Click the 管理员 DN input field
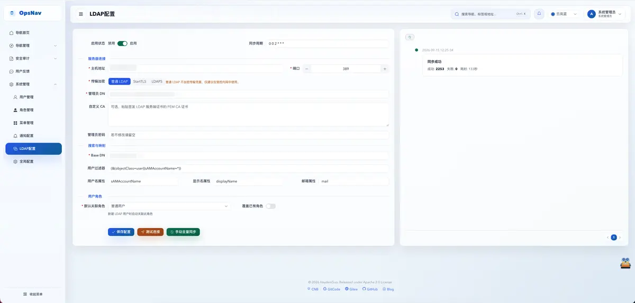 coord(249,94)
